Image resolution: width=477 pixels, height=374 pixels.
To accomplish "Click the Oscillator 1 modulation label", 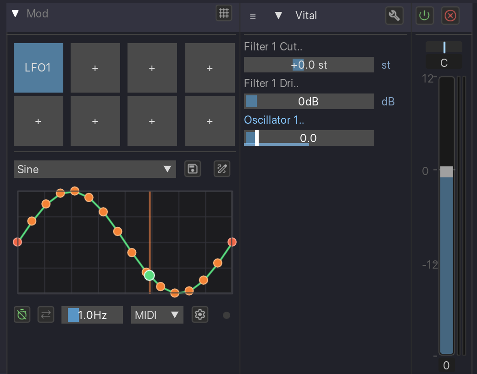I will point(274,120).
